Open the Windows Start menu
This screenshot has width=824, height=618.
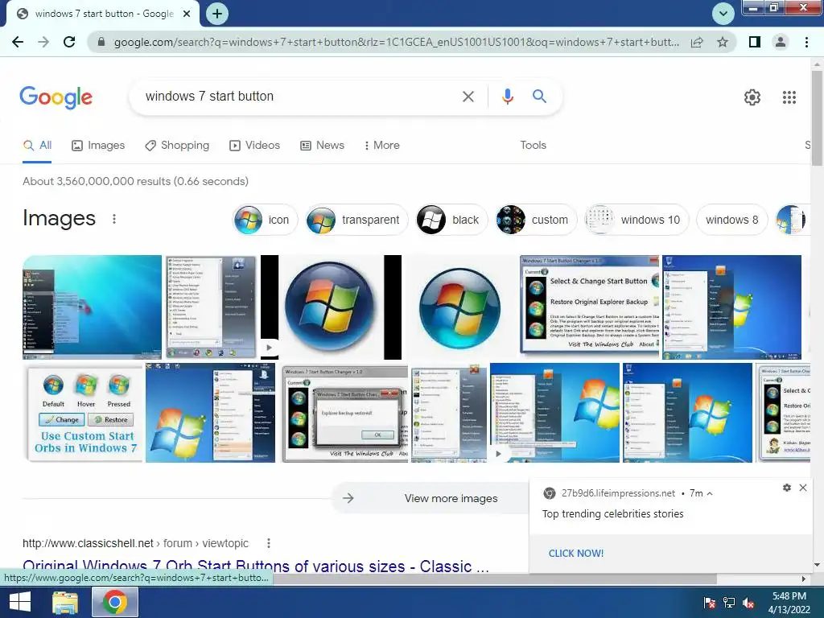pos(20,602)
